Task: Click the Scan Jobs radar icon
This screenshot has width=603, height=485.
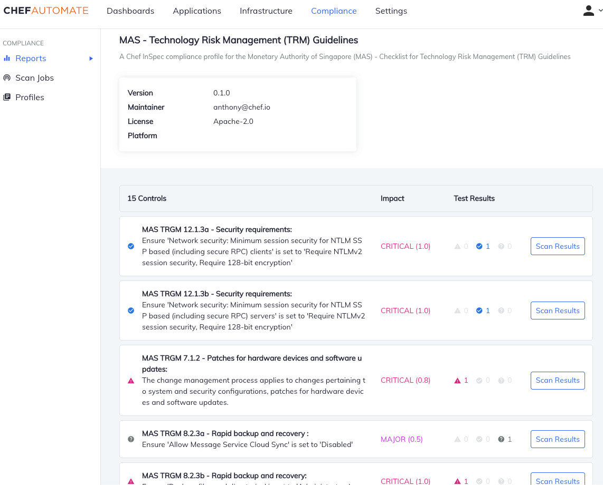Action: point(7,78)
